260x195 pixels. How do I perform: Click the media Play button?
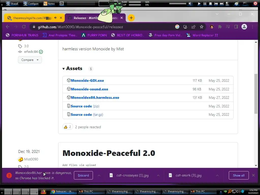(x=199, y=4)
